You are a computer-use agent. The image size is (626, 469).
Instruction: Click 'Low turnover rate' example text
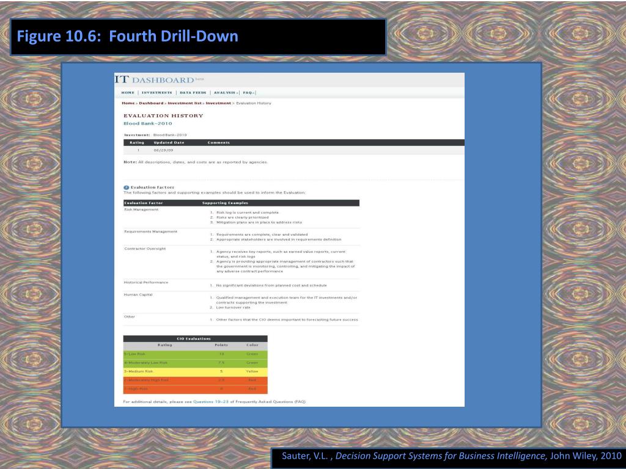pos(233,308)
